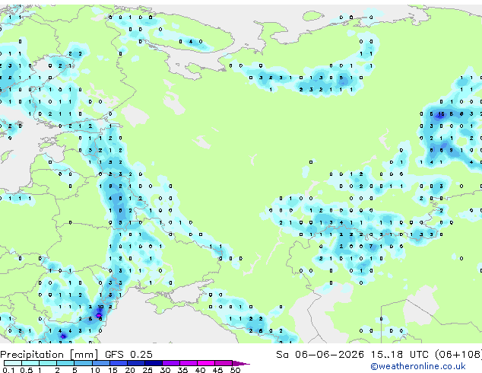Select the 35–40 mm violet legend swatch
The height and width of the screenshot is (373, 482).
[x=188, y=363]
